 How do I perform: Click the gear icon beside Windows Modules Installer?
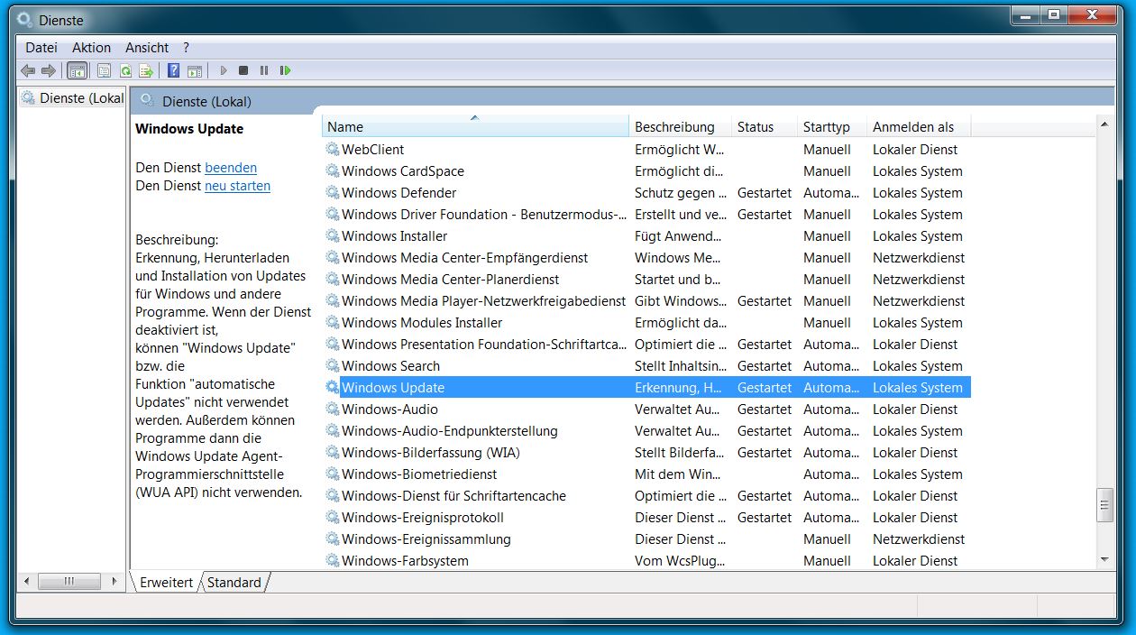tap(333, 323)
